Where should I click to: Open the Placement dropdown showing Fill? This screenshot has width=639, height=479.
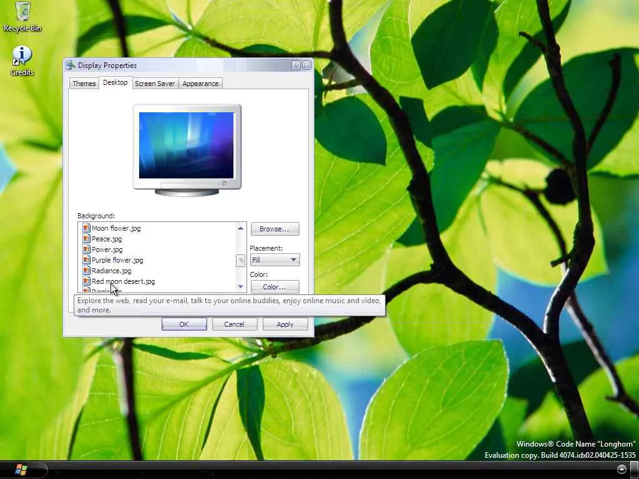pos(275,260)
